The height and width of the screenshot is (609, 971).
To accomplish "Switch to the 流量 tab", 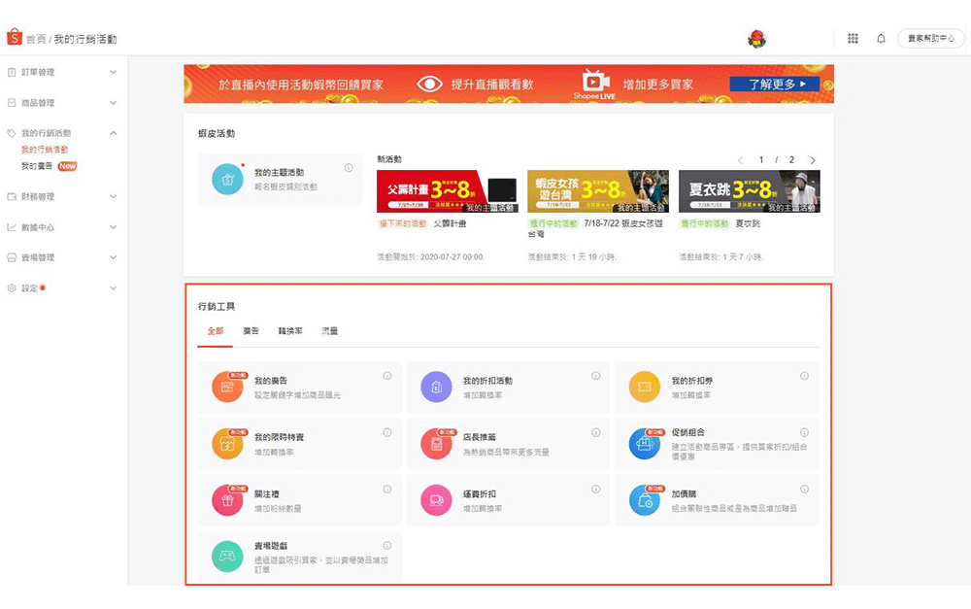I will (329, 331).
